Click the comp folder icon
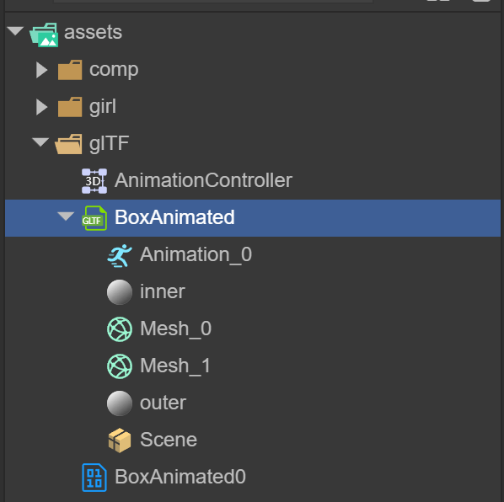Screen dimensions: 504x502 pos(70,70)
